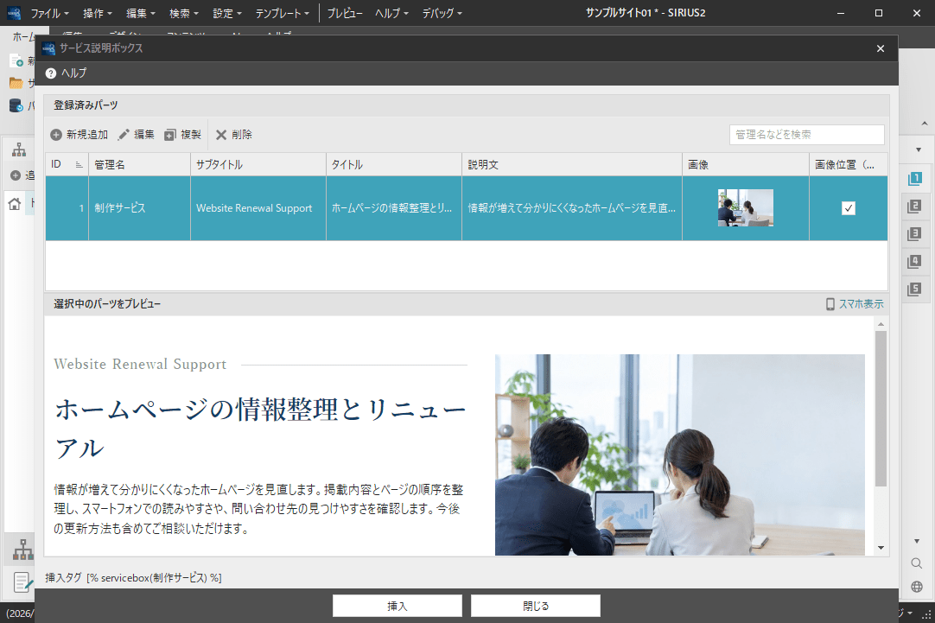935x623 pixels.
Task: Click the thumbnail image in the 制作サービス row
Action: pos(746,208)
